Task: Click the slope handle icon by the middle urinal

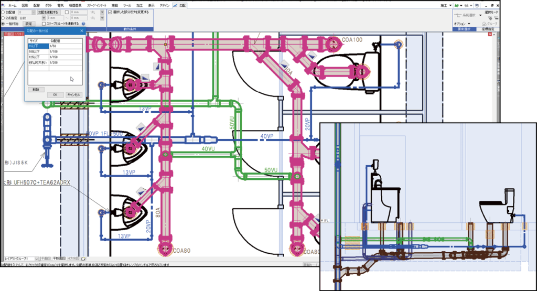Action: pos(141,127)
